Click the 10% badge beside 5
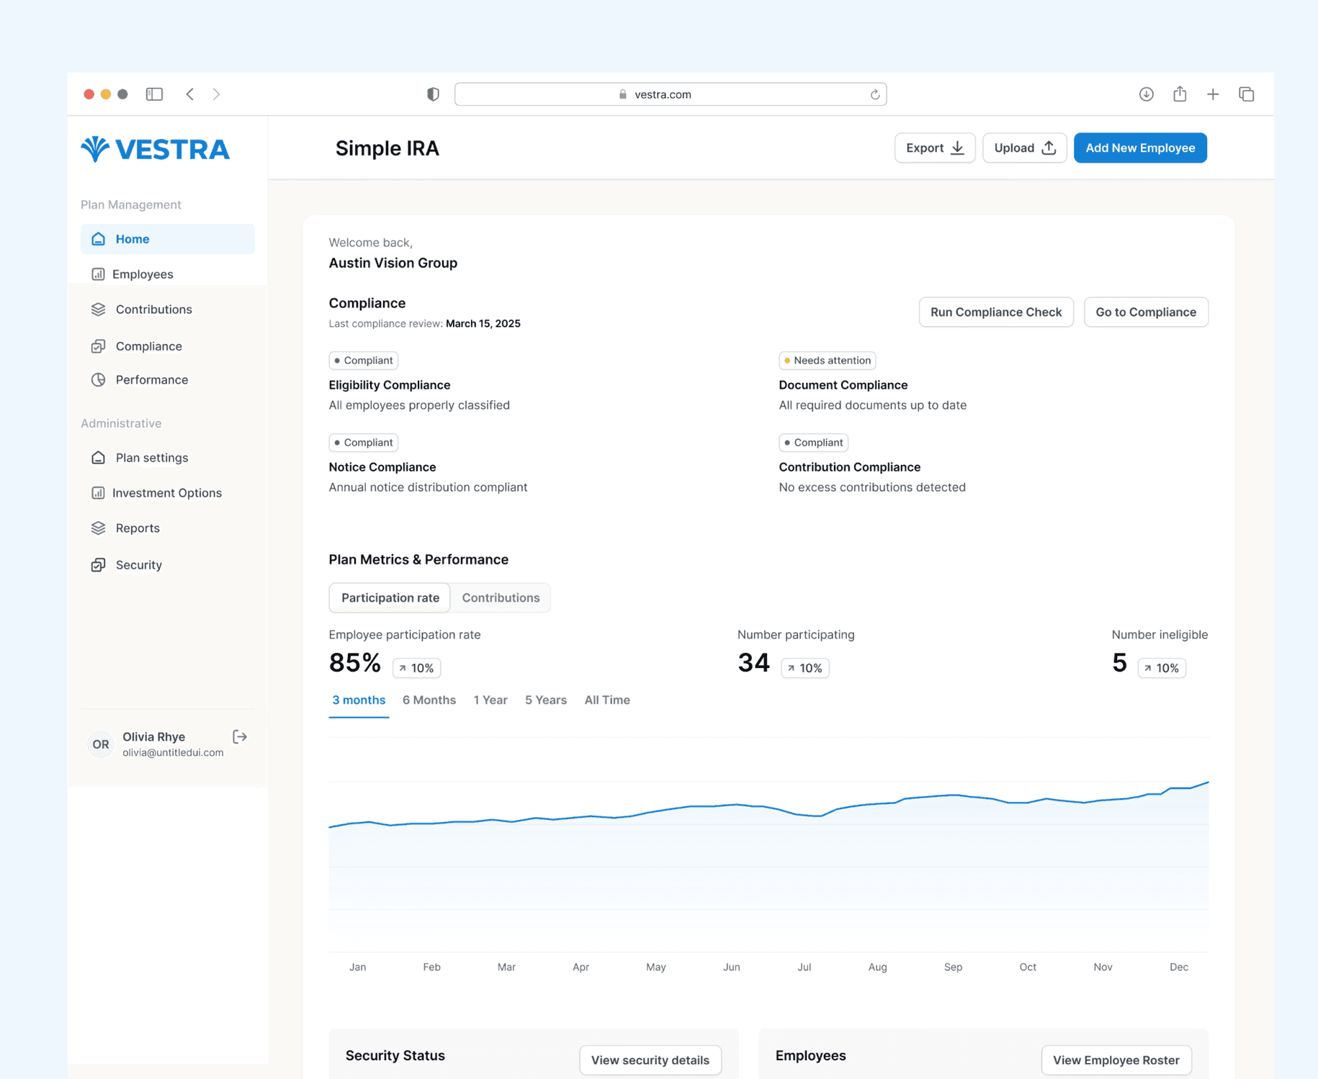The image size is (1318, 1079). click(1162, 669)
